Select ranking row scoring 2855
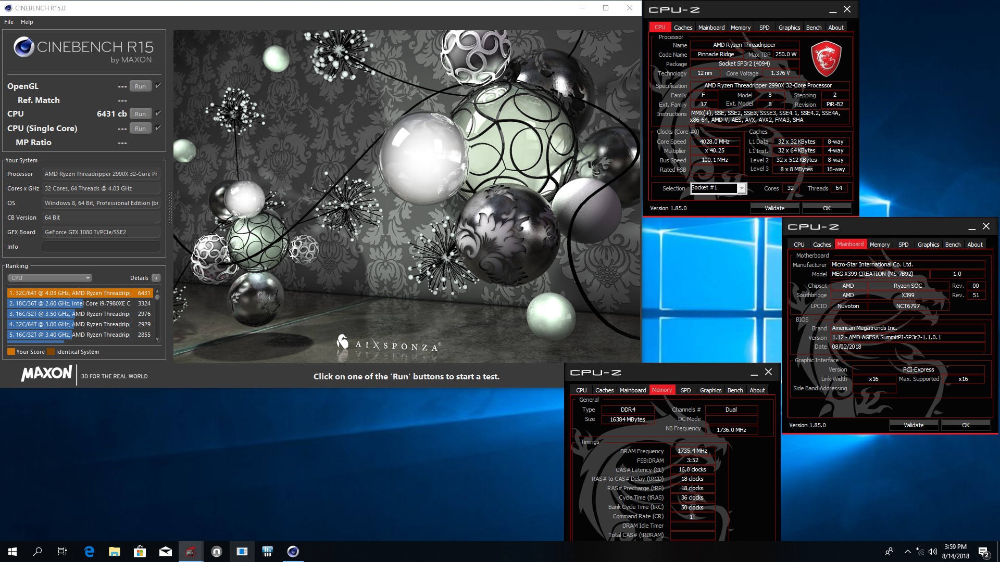1000x562 pixels. (x=80, y=335)
